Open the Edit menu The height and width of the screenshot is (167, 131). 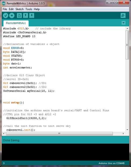click(x=11, y=9)
